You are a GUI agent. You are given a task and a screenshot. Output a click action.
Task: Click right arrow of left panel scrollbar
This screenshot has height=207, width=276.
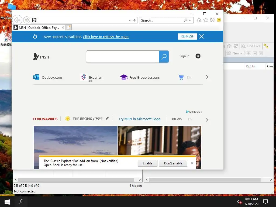pyautogui.click(x=140, y=180)
